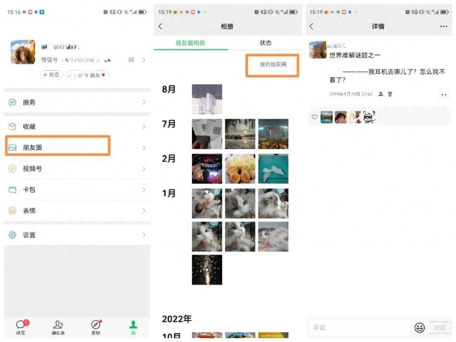Tap the 评论 comment input field
This screenshot has height=342, width=456.
tap(359, 327)
